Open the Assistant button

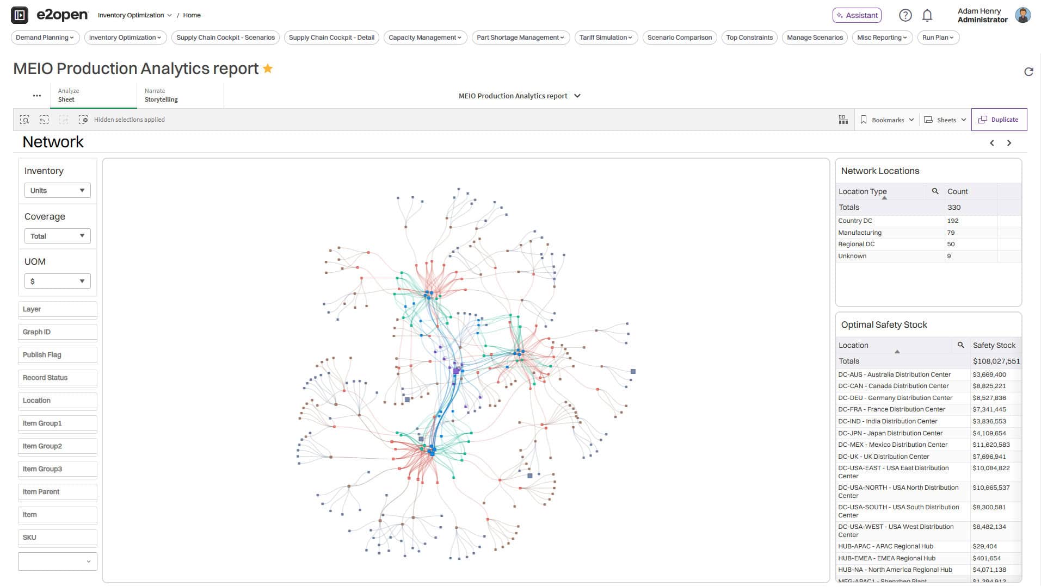click(857, 15)
